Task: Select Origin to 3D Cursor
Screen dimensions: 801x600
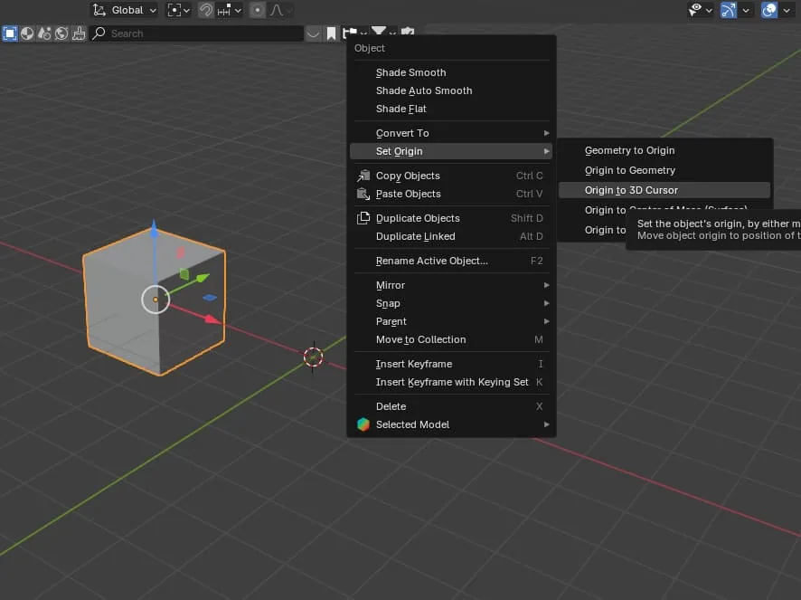Action: coord(664,190)
